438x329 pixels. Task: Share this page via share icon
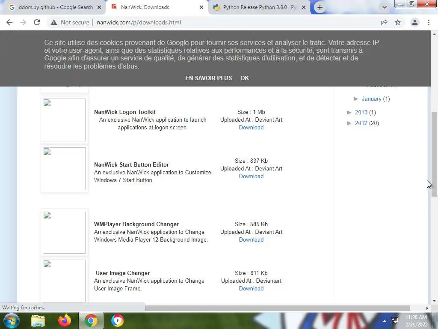(x=384, y=22)
